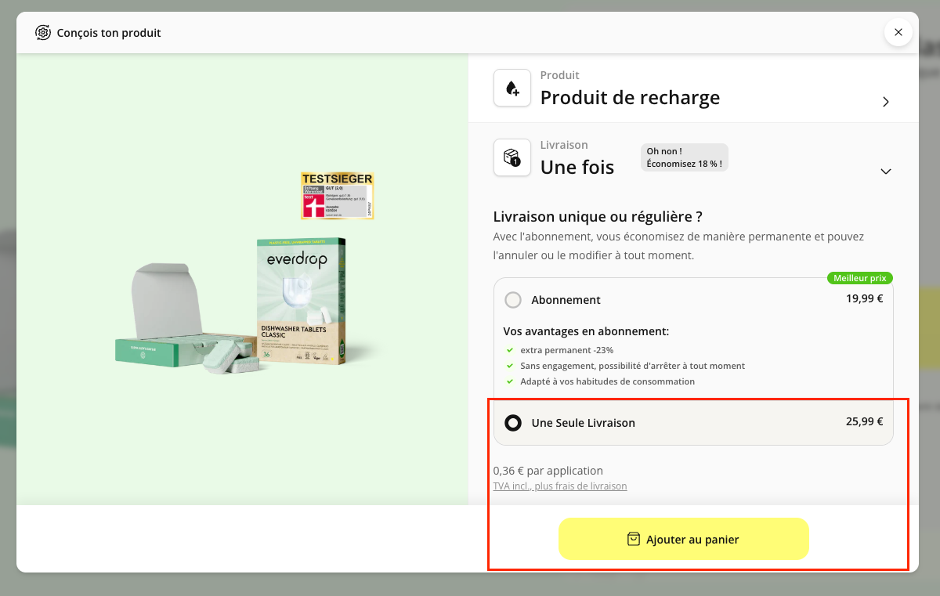The image size is (940, 596).
Task: Click the shopping bag icon in the cart button
Action: 634,539
